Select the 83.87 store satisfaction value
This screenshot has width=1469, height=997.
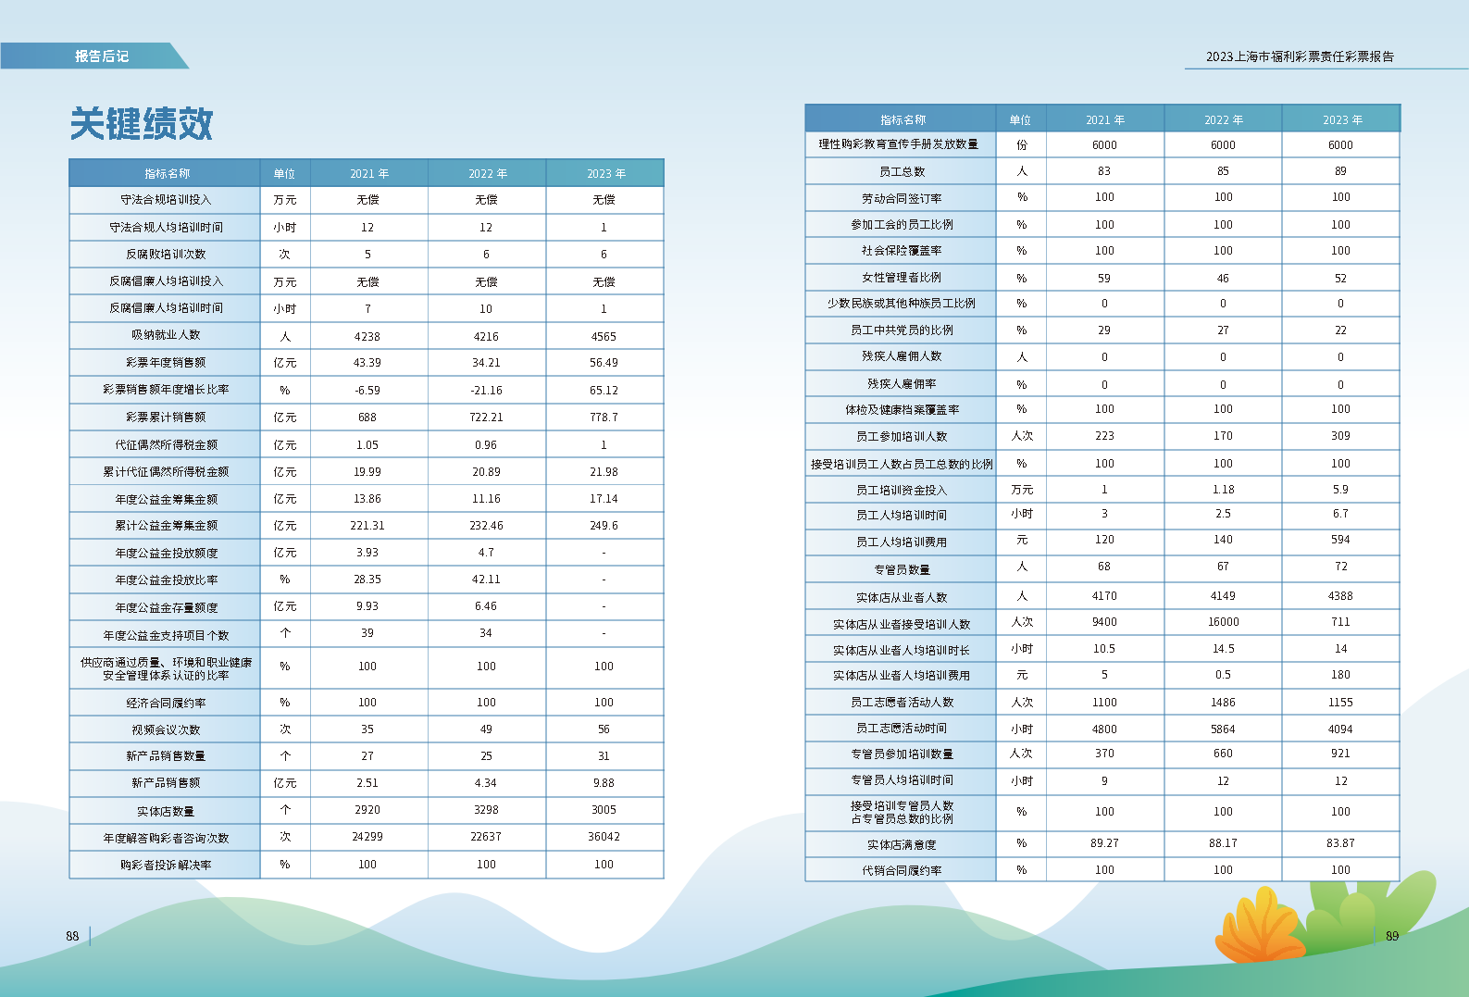coord(1340,843)
